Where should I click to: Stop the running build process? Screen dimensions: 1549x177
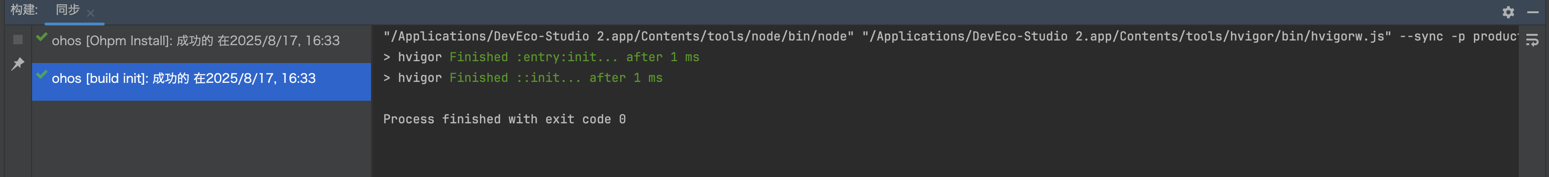coord(18,40)
